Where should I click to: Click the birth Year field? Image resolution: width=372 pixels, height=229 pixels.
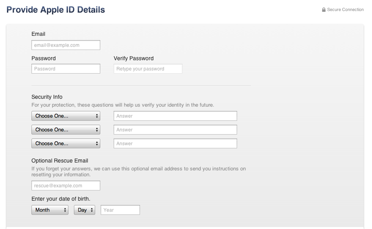click(x=120, y=210)
